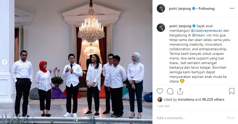Image resolution: width=238 pixels, height=124 pixels.
Task: Like the post with heart icon
Action: click(x=160, y=91)
